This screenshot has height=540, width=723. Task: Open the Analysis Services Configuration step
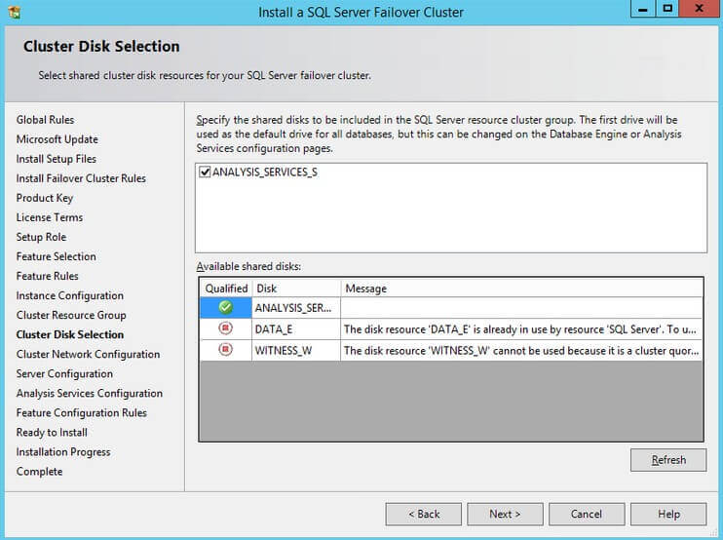pos(89,393)
